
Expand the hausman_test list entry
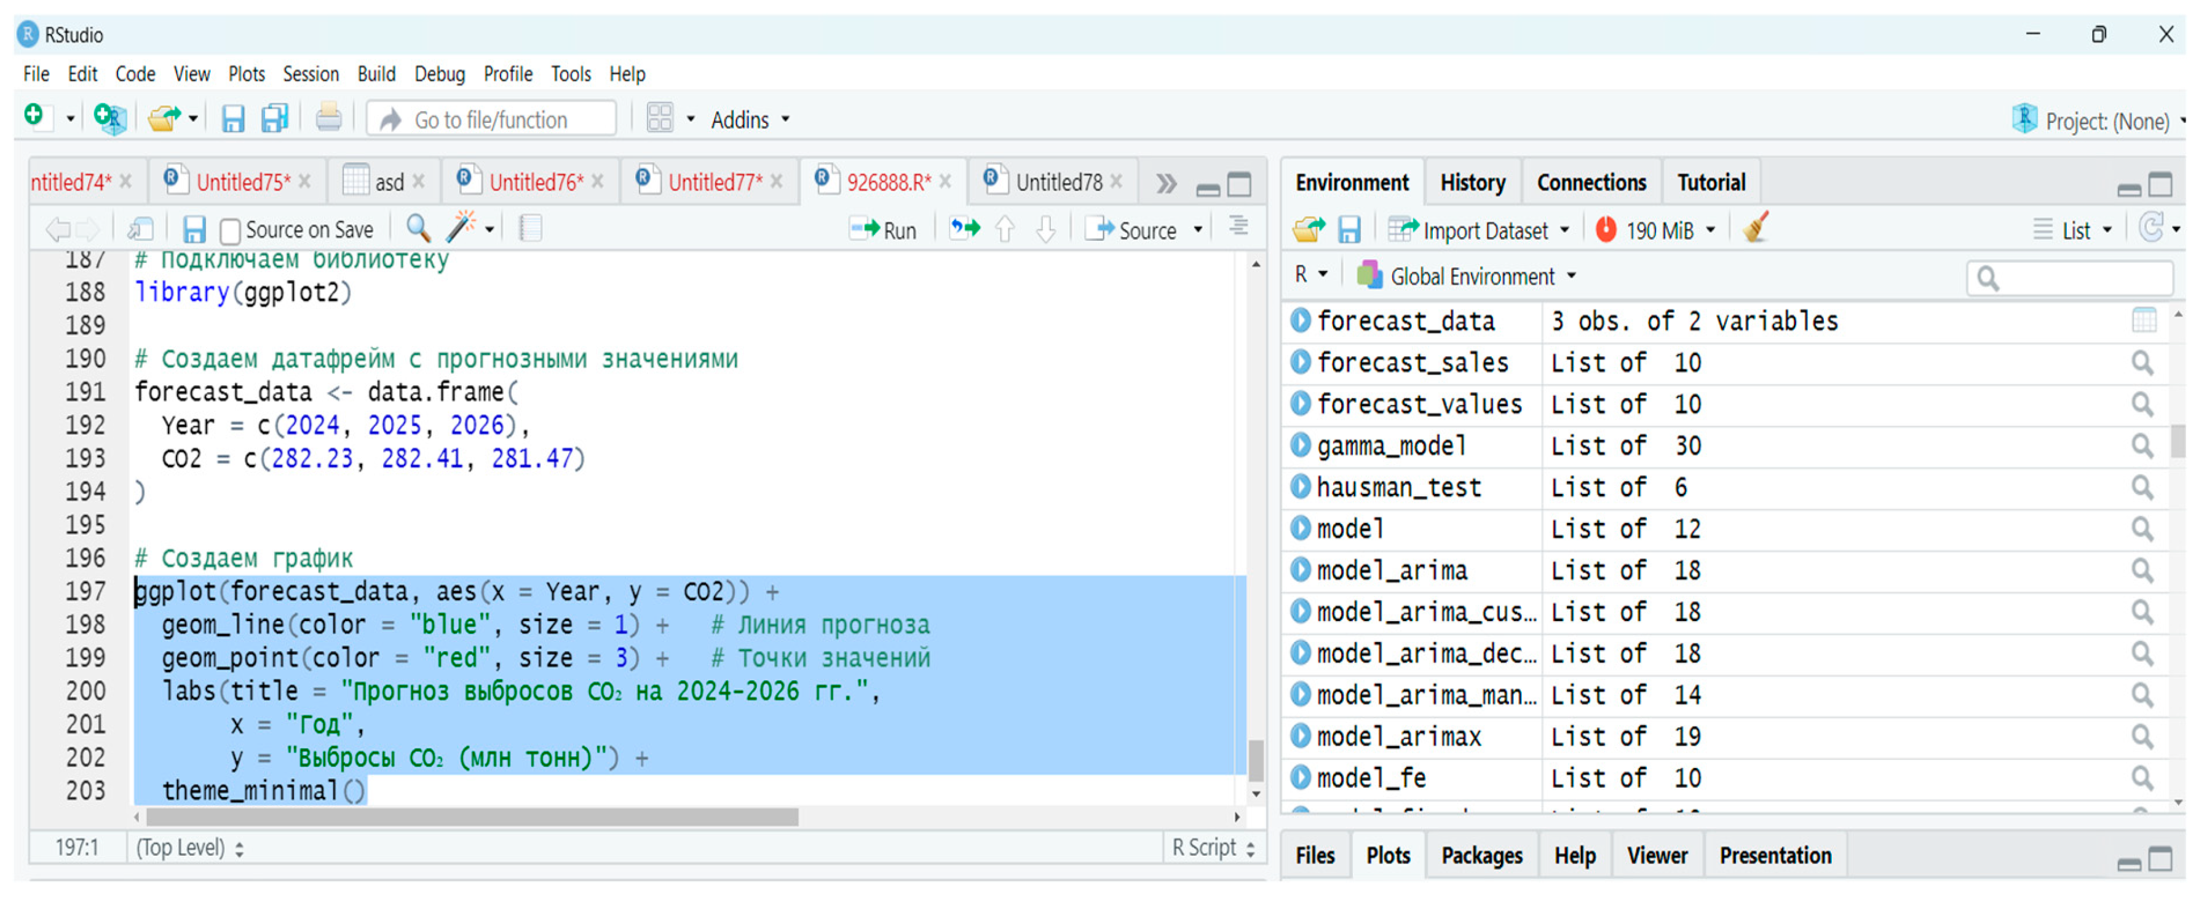pyautogui.click(x=1300, y=487)
